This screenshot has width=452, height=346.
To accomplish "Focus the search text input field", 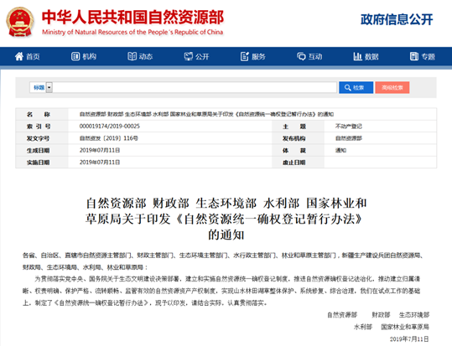I will click(x=195, y=87).
